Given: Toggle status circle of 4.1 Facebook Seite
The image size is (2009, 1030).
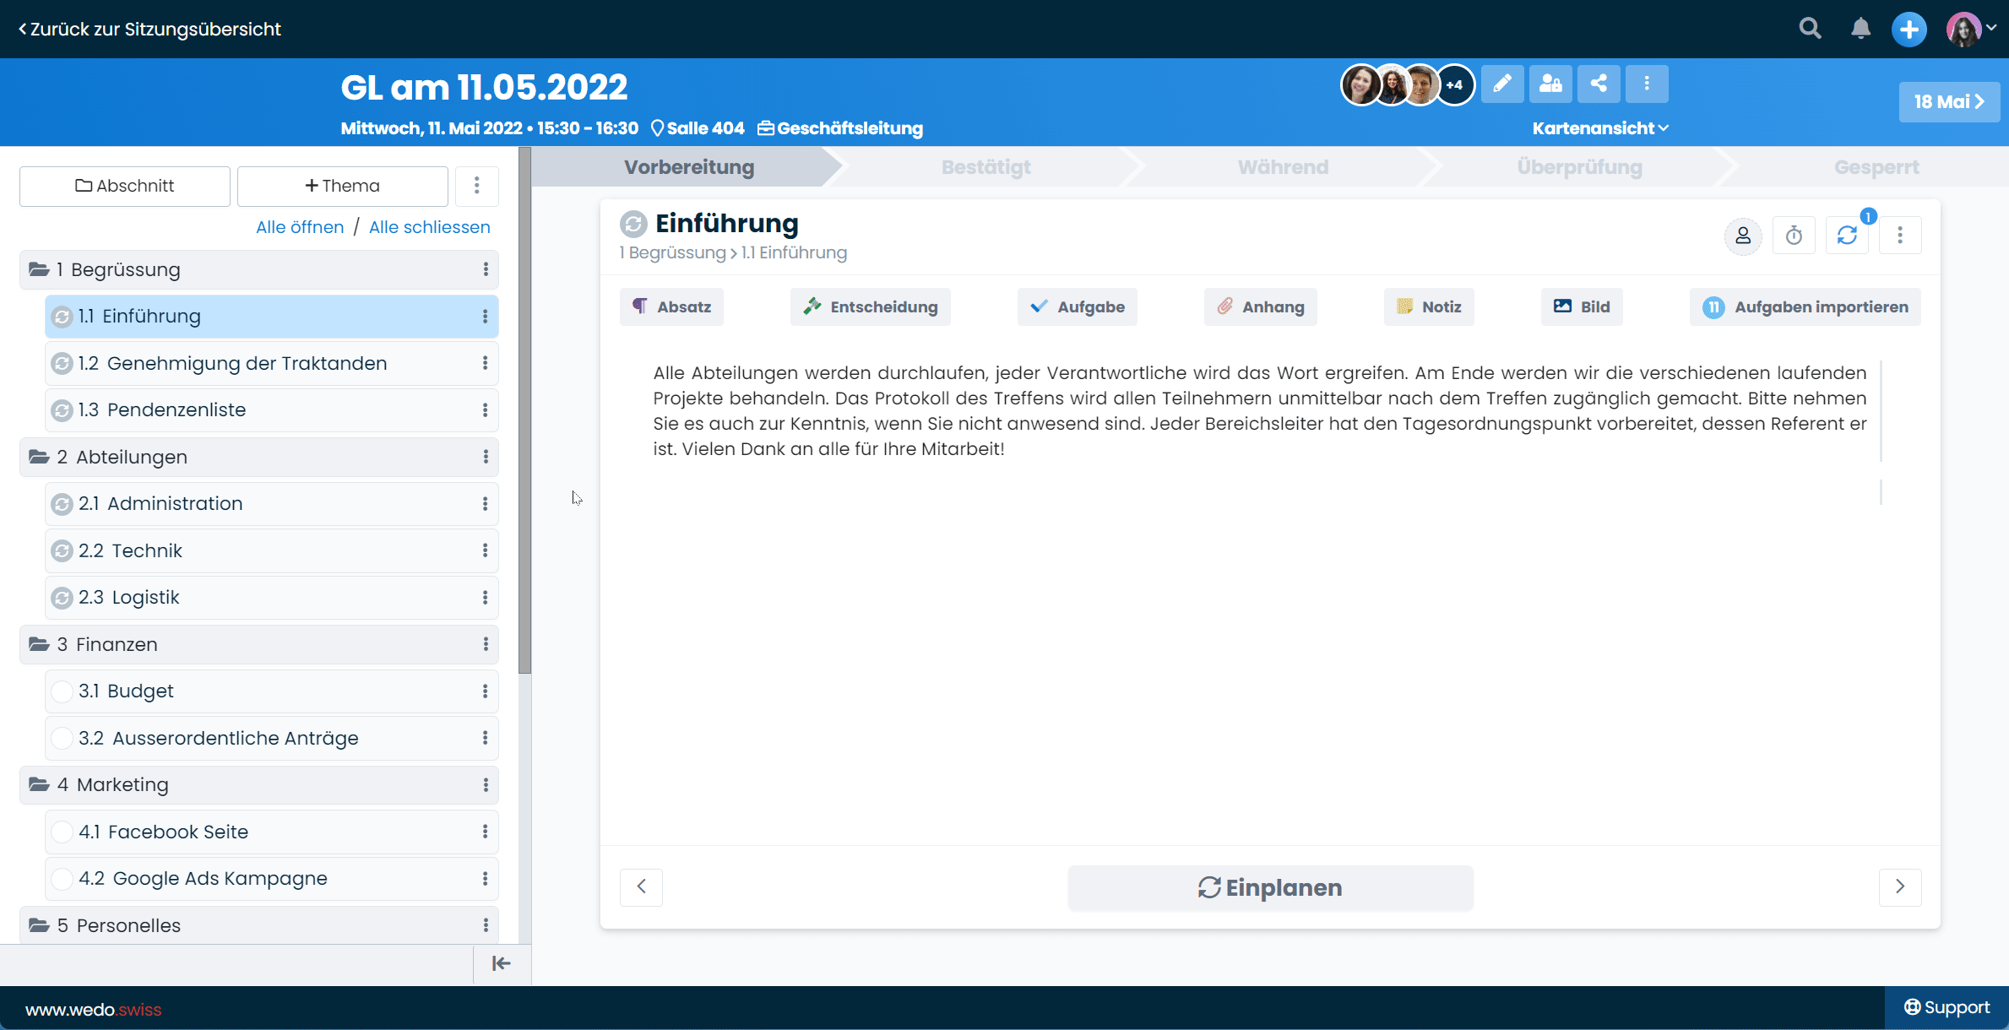Looking at the screenshot, I should [x=62, y=832].
